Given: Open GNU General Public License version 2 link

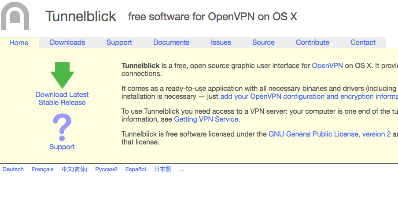Looking at the screenshot, I should click(329, 134).
